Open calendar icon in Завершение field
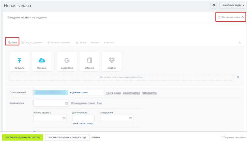This screenshot has width=247, height=143. 130,118
